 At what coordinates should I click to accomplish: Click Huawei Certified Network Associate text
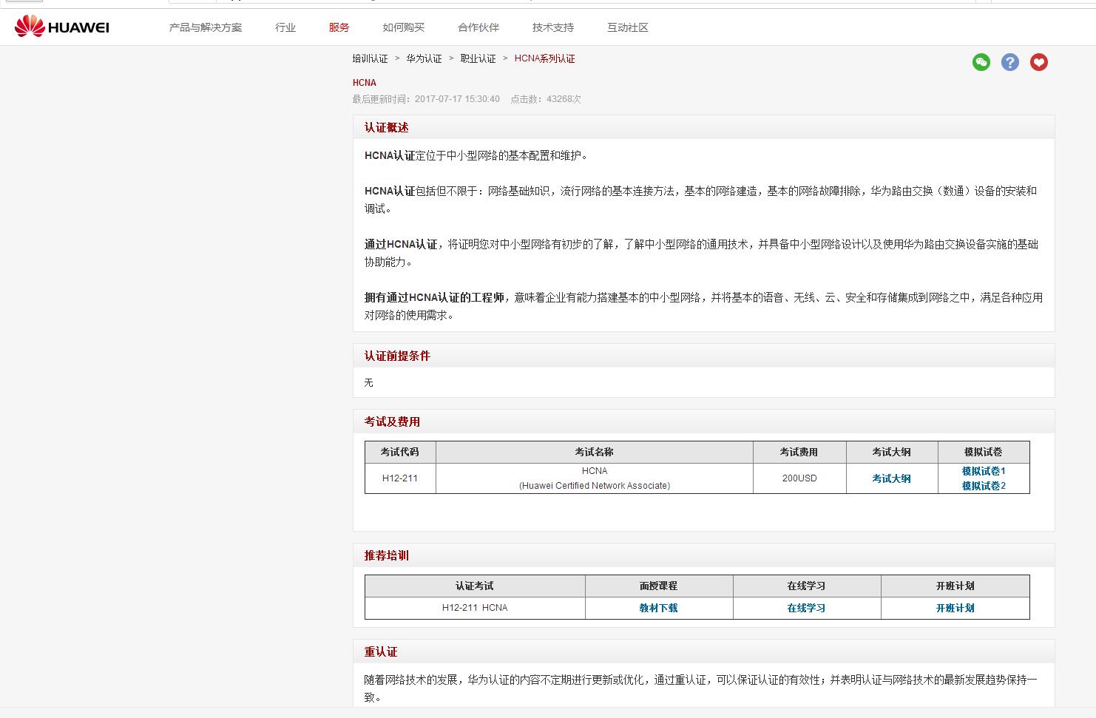[x=595, y=486]
